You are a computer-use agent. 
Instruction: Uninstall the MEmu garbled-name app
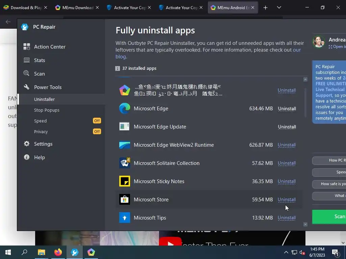coord(287,90)
